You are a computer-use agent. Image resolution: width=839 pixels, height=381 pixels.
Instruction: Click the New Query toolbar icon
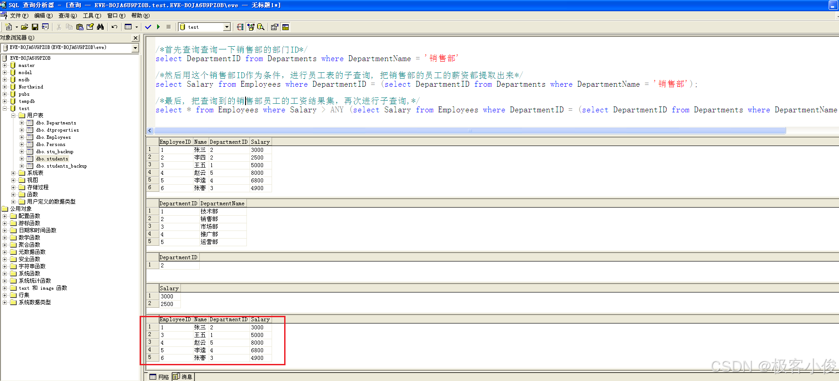click(9, 27)
